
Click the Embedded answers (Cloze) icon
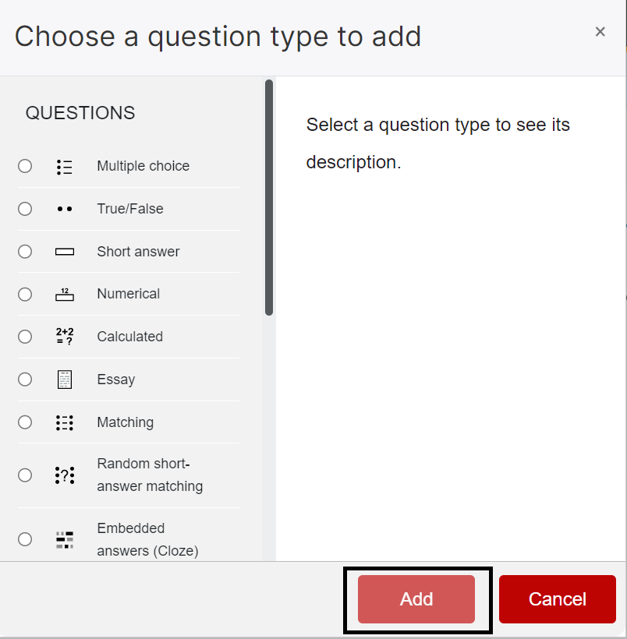tap(65, 539)
